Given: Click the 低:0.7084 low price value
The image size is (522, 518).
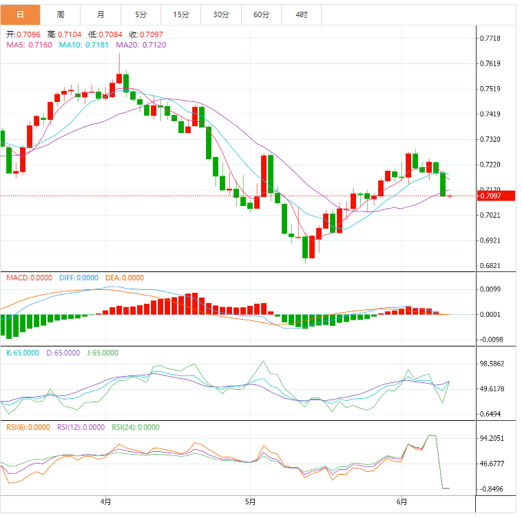Looking at the screenshot, I should (x=105, y=34).
